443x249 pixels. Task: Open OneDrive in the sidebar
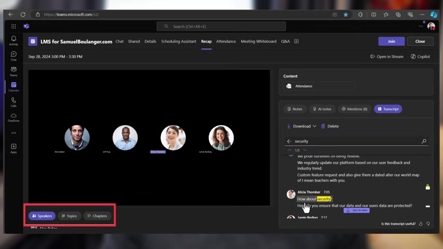13,117
